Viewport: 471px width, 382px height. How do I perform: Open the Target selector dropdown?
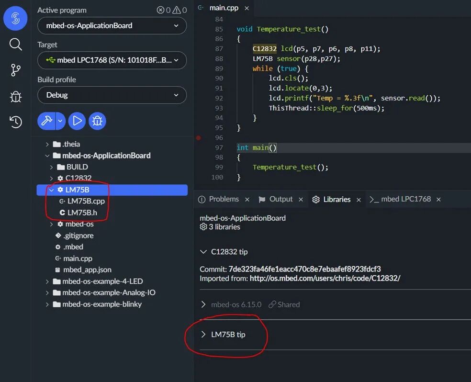click(x=112, y=60)
